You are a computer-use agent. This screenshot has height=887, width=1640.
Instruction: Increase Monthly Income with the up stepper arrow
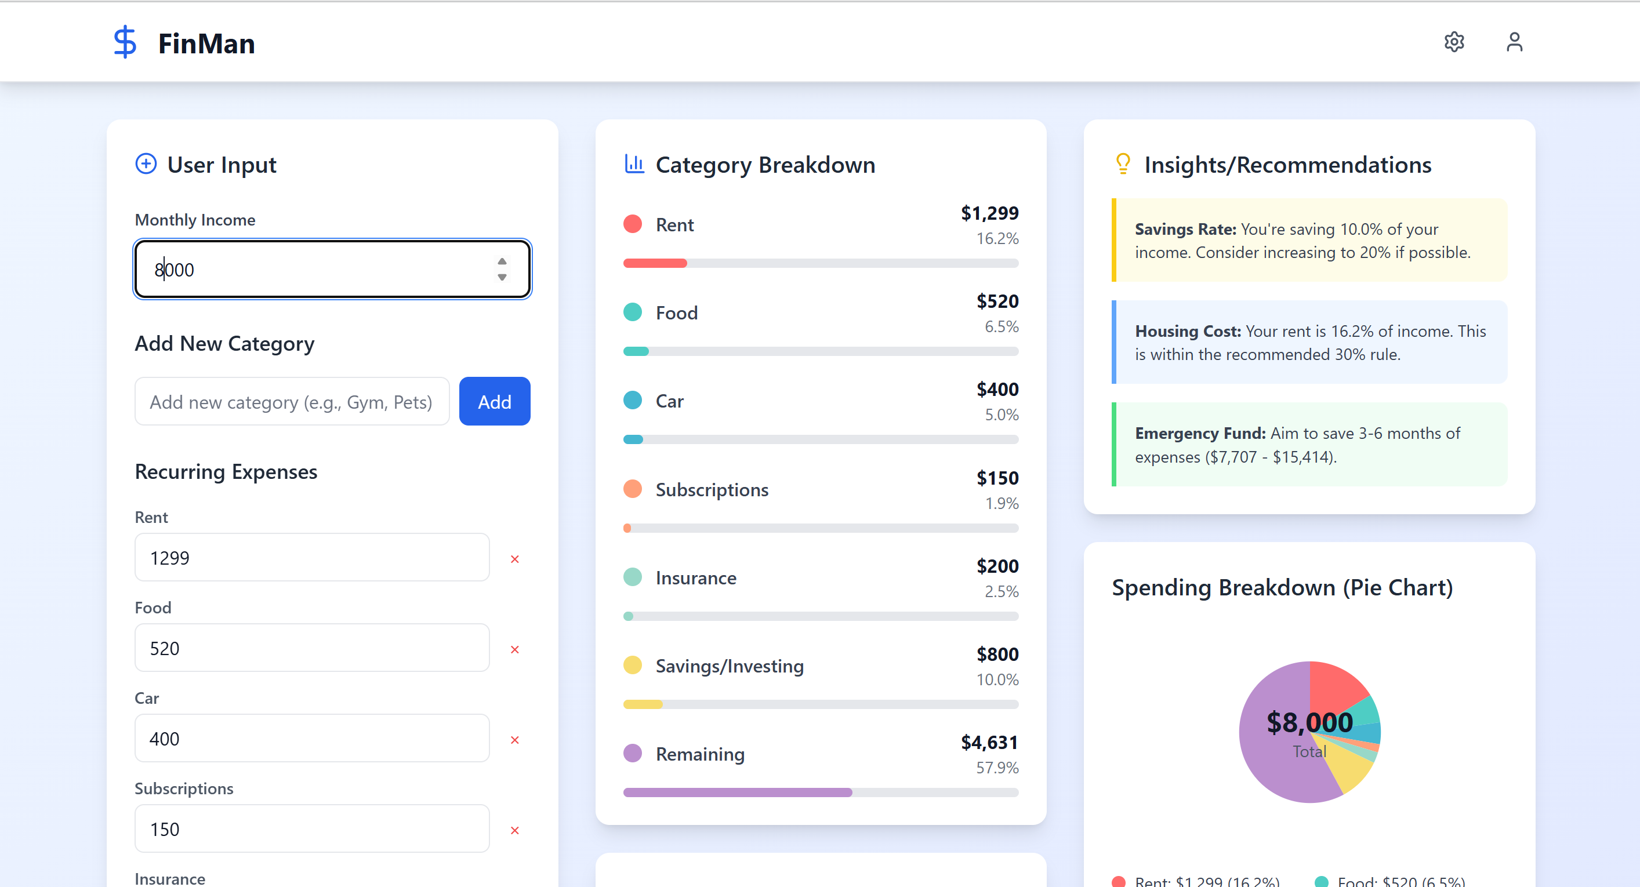pyautogui.click(x=502, y=261)
